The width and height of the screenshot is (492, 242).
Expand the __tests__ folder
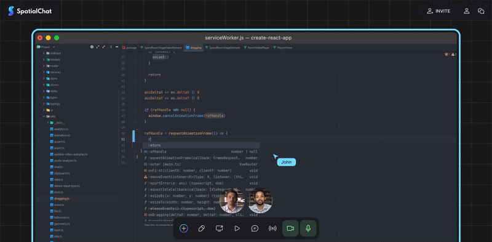[48, 123]
